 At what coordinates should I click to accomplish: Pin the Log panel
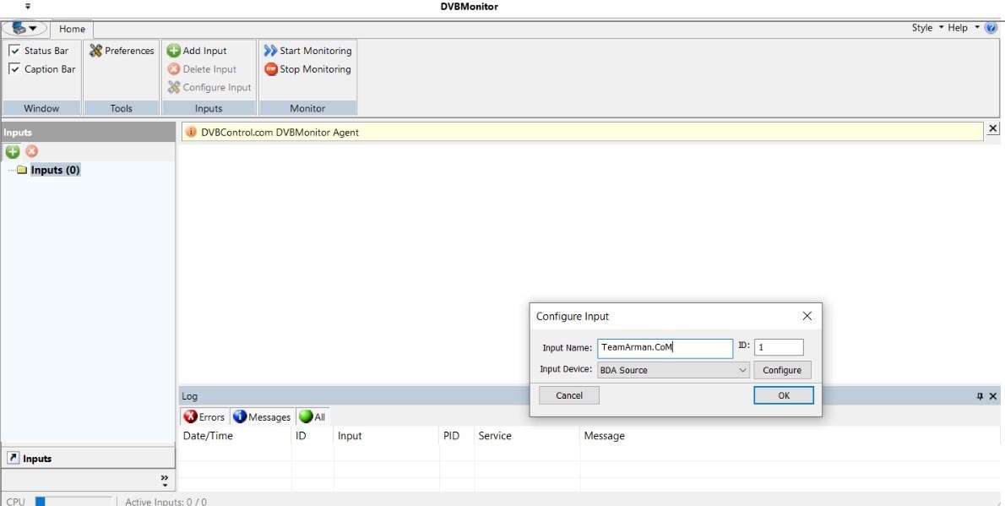980,396
